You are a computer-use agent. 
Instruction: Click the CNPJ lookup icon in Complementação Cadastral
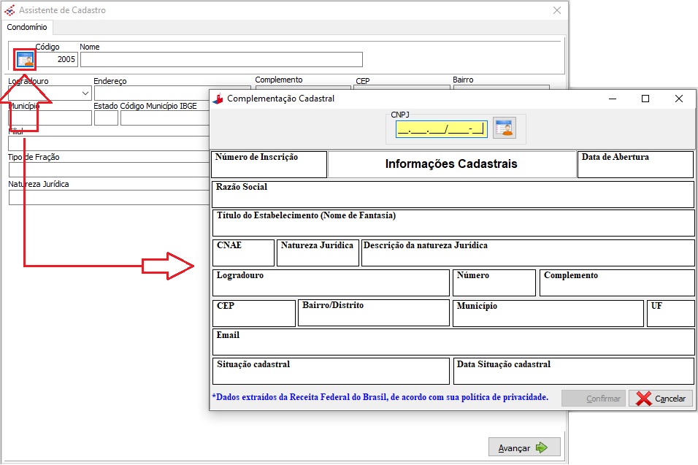tap(505, 128)
